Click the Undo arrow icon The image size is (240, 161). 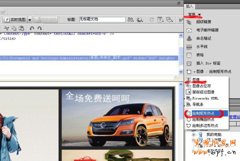[x=32, y=28]
